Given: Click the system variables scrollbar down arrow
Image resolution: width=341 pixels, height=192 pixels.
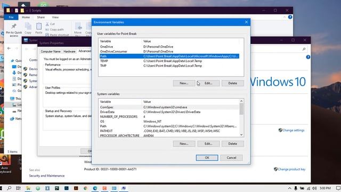Looking at the screenshot, I should 241,135.
